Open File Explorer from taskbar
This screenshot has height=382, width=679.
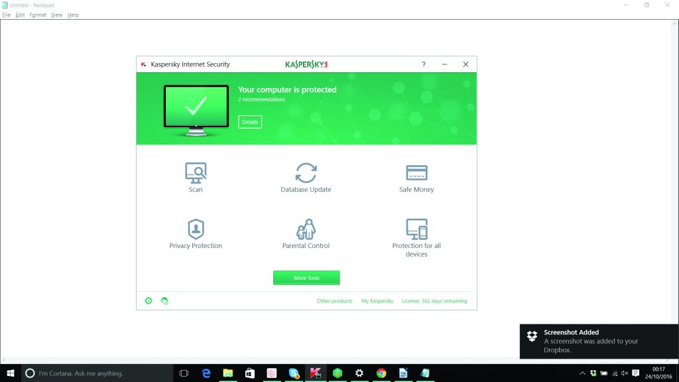point(228,373)
